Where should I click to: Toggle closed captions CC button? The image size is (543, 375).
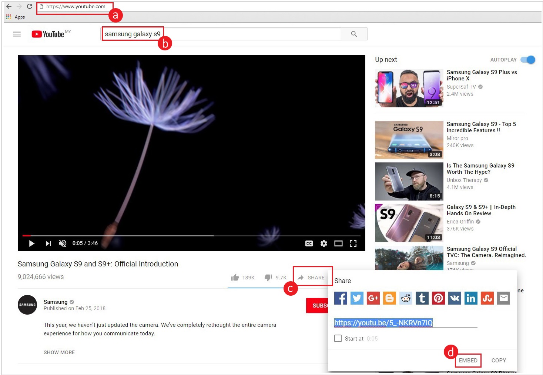[309, 243]
